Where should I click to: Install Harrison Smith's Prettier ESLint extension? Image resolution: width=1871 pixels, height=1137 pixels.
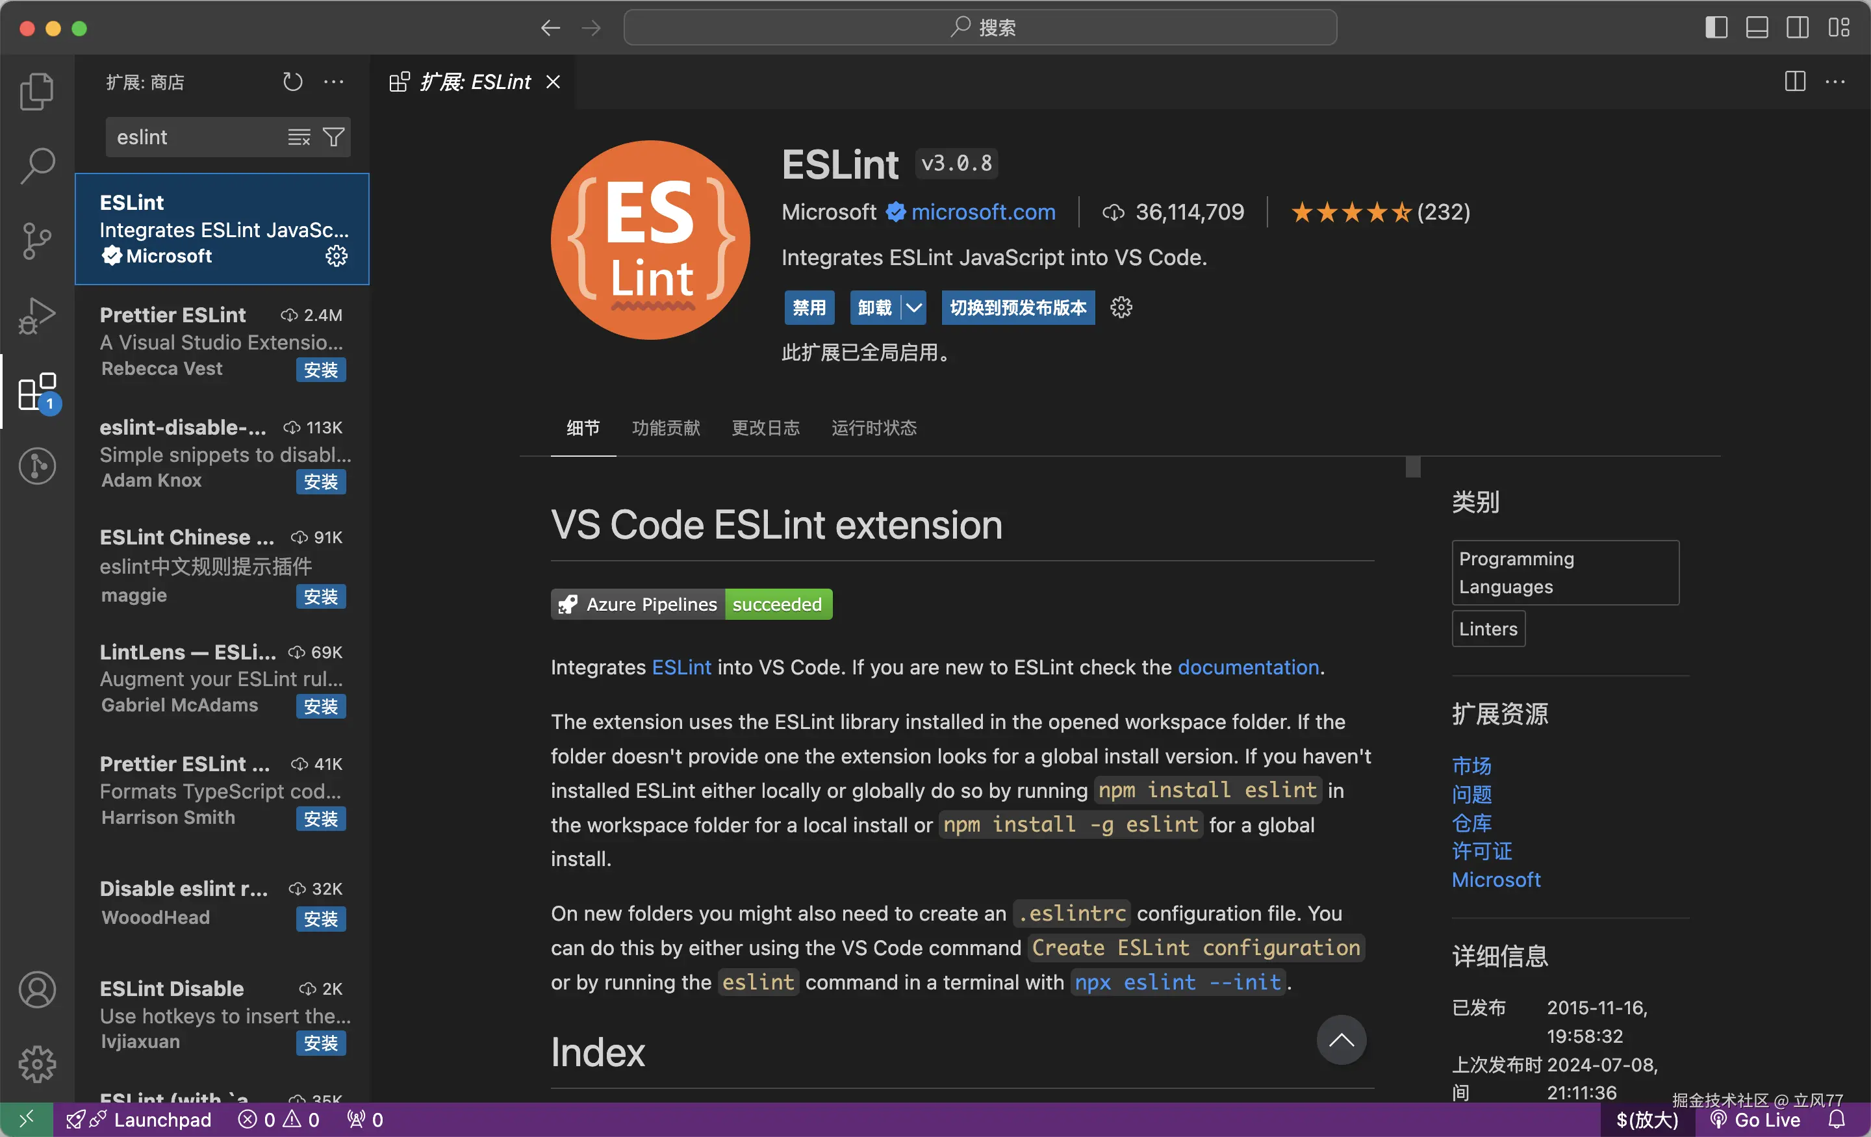[320, 818]
